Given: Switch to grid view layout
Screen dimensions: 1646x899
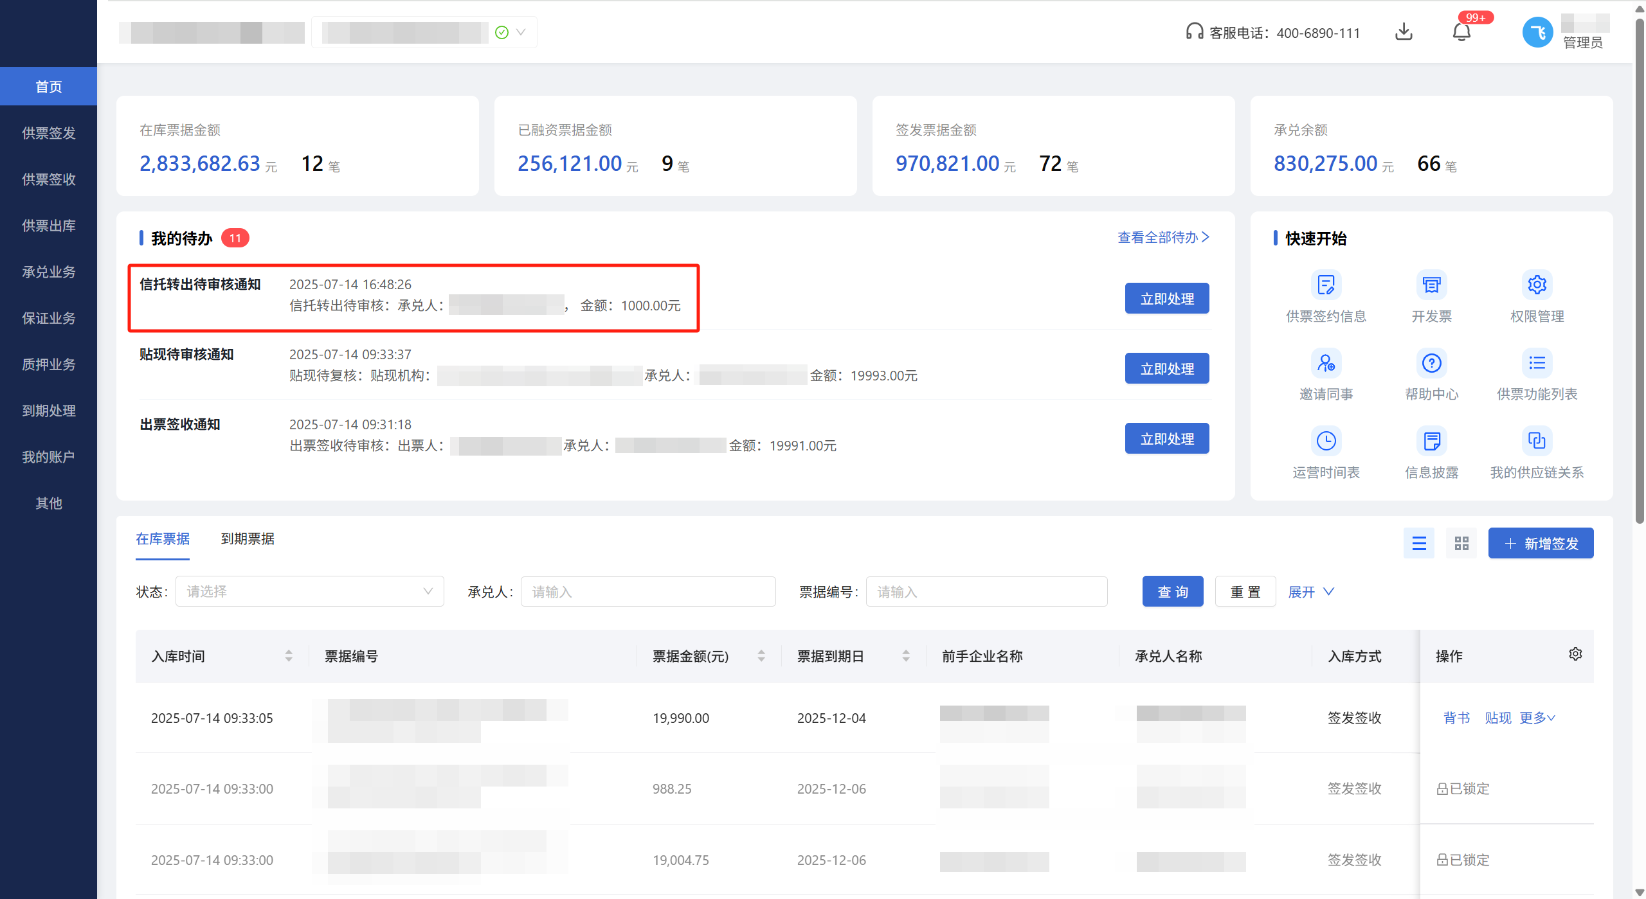Looking at the screenshot, I should coord(1461,544).
